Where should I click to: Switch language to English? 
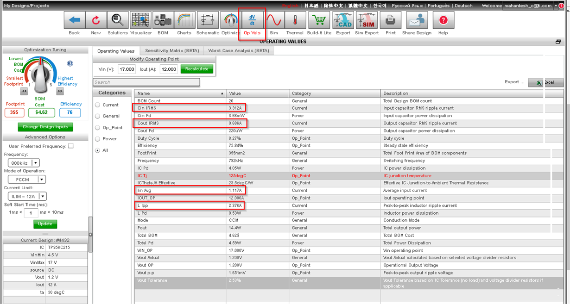coord(291,6)
